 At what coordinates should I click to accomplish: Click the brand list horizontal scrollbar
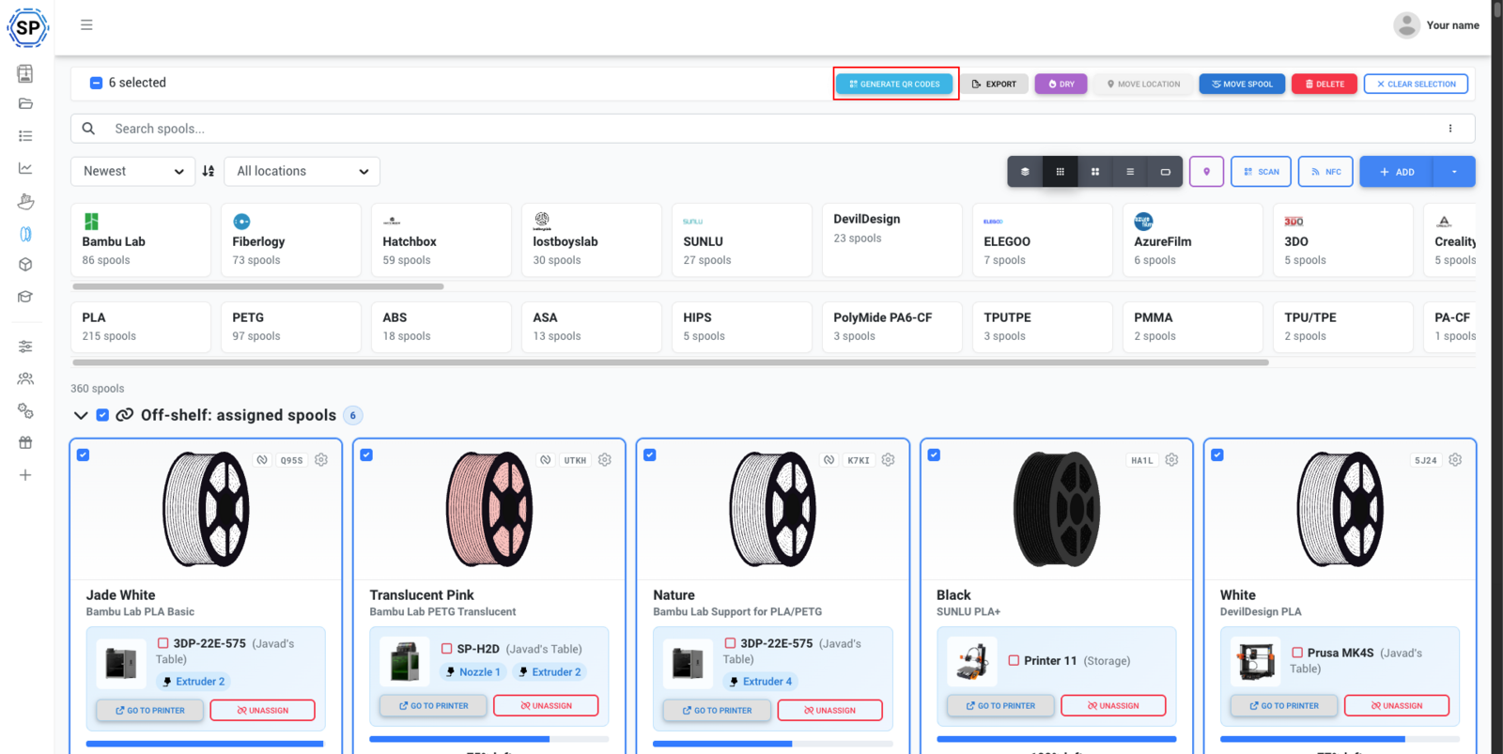point(258,286)
